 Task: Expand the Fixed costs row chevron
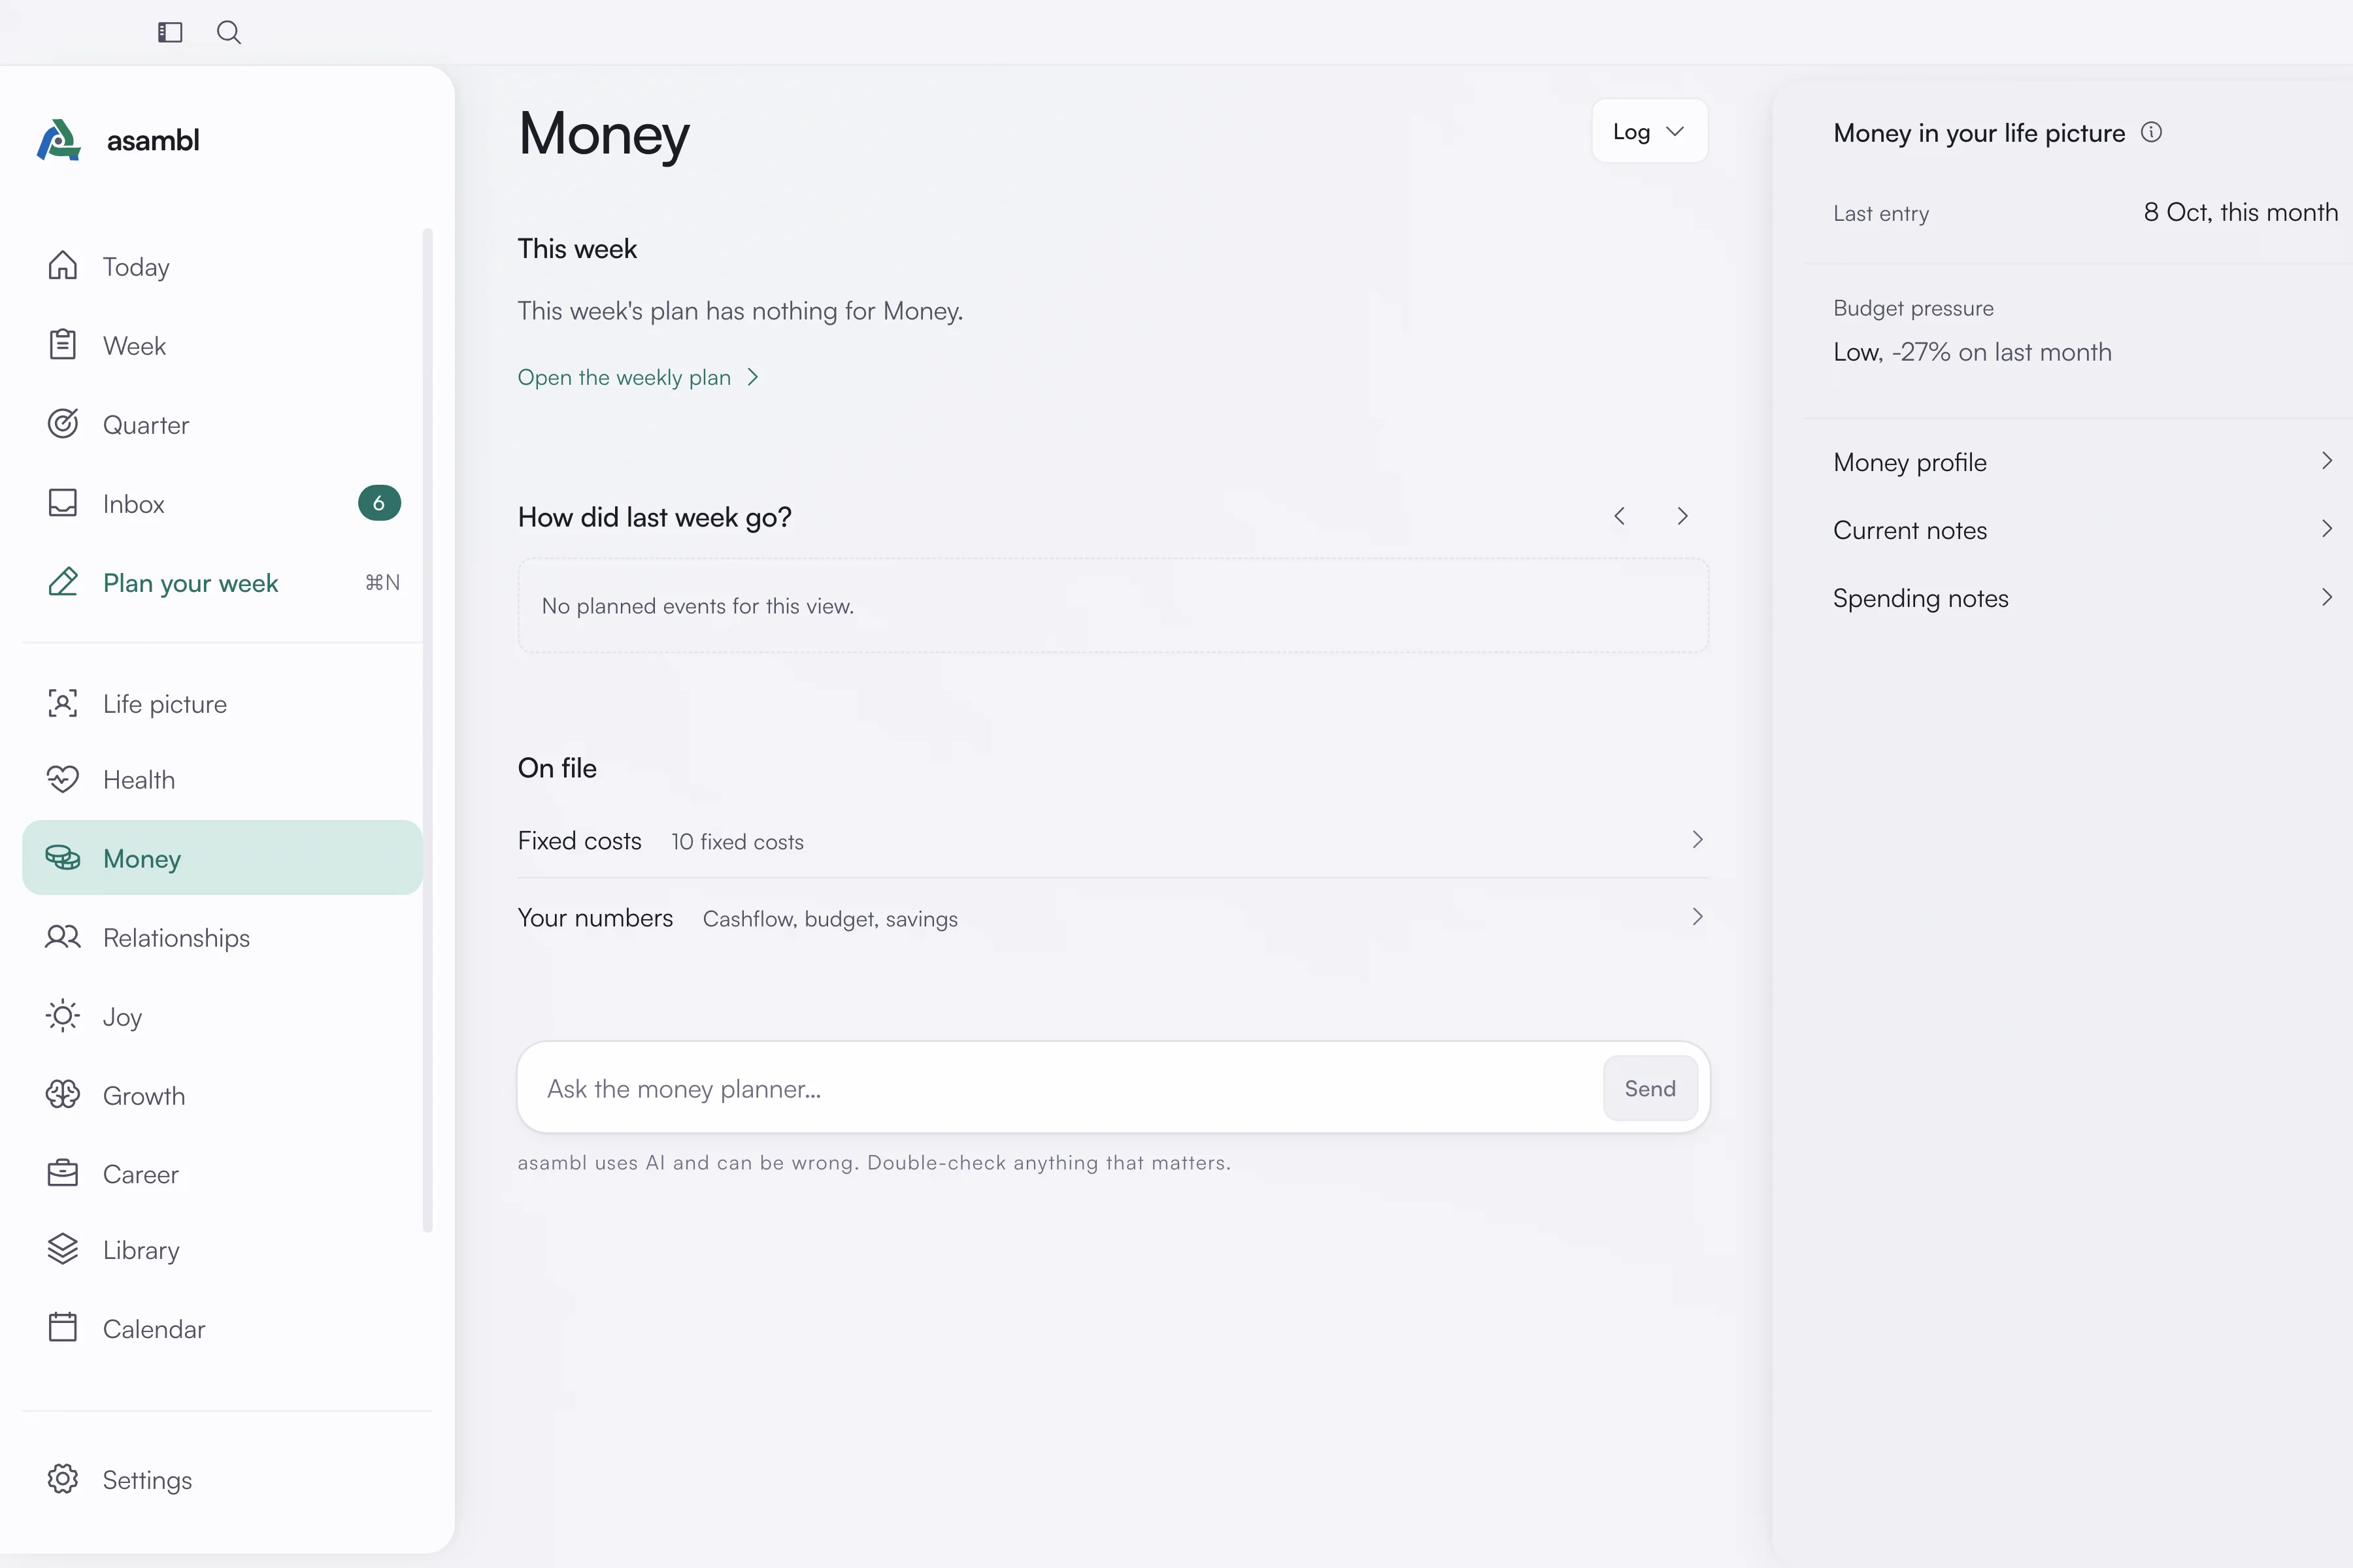(x=1697, y=840)
